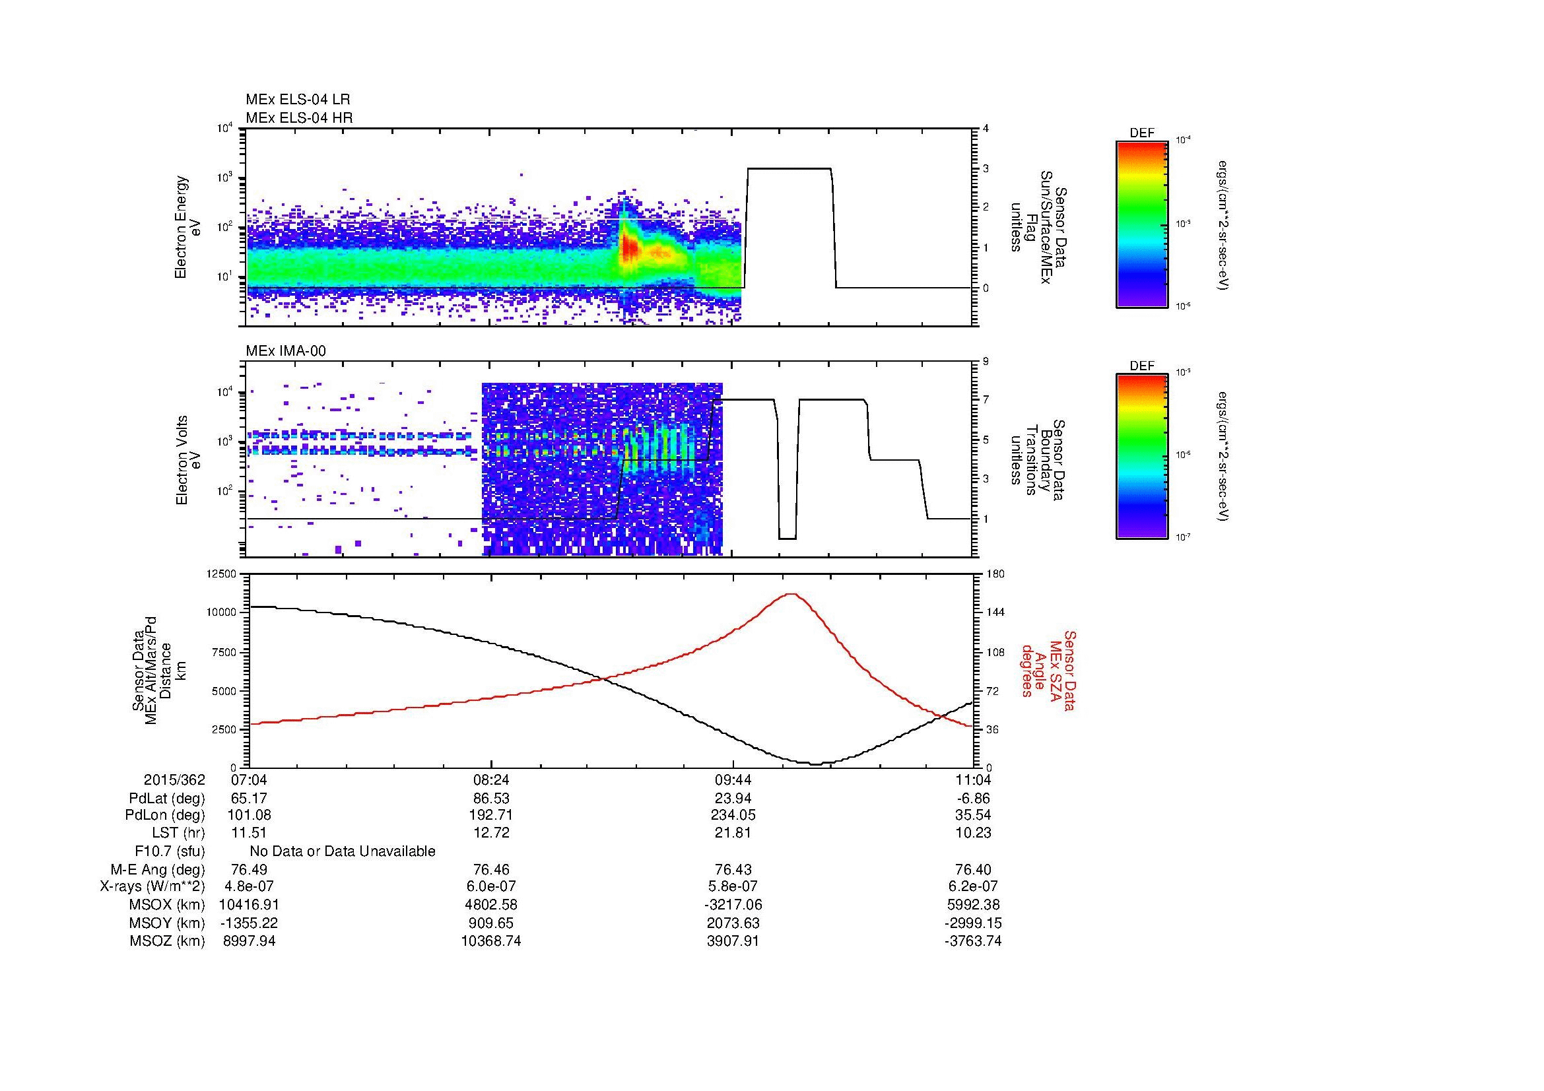The width and height of the screenshot is (1544, 1091).
Task: Click the 08:24 time tick label
Action: coord(492,779)
